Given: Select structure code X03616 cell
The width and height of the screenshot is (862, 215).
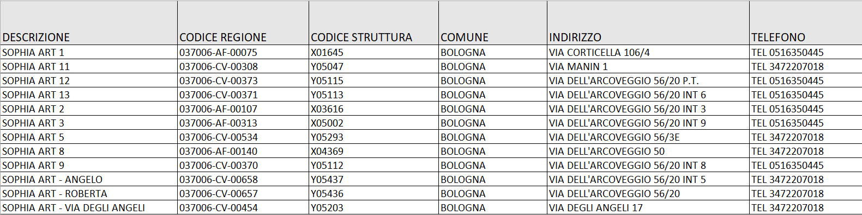Looking at the screenshot, I should tap(373, 109).
